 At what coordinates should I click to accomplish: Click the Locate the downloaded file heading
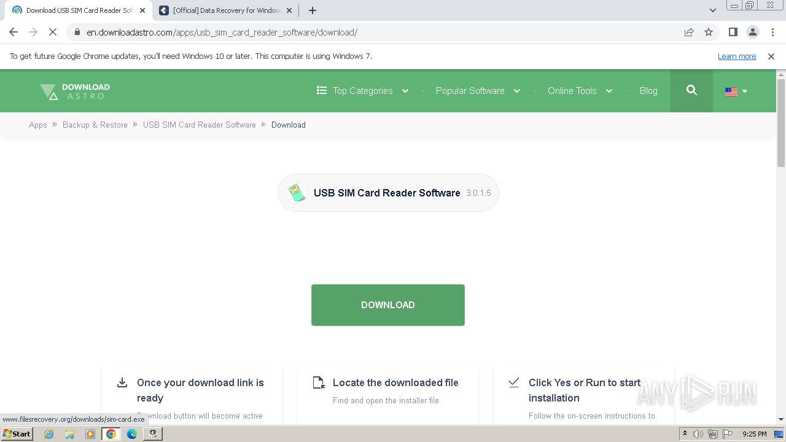pos(395,382)
